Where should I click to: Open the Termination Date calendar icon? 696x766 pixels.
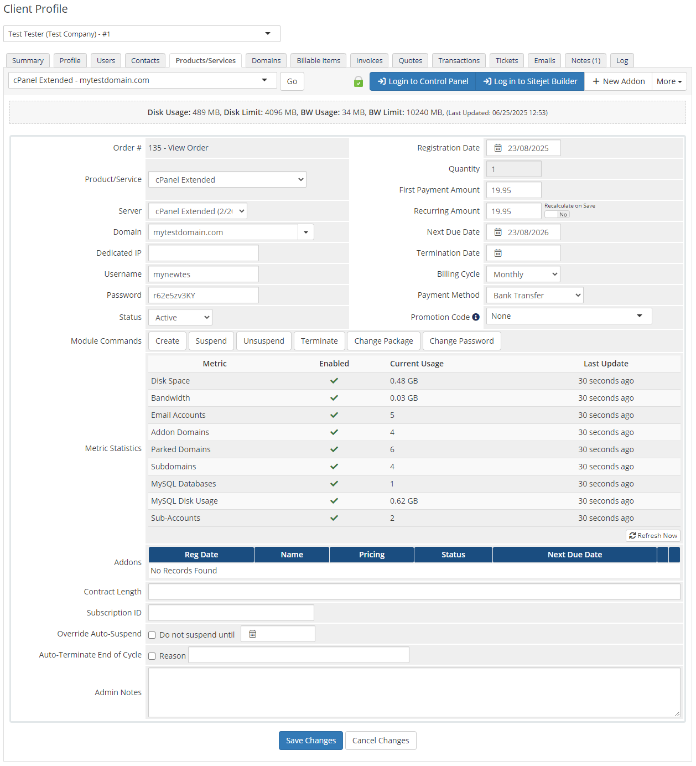point(498,253)
